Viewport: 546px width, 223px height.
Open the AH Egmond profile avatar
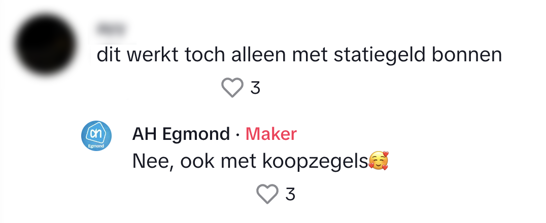coord(96,136)
